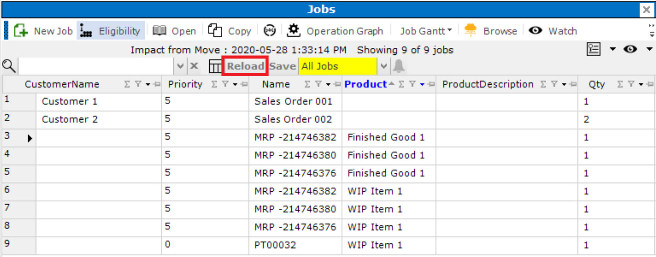This screenshot has width=656, height=257.
Task: Open the dropdown arrow after eye icon
Action: coord(650,49)
